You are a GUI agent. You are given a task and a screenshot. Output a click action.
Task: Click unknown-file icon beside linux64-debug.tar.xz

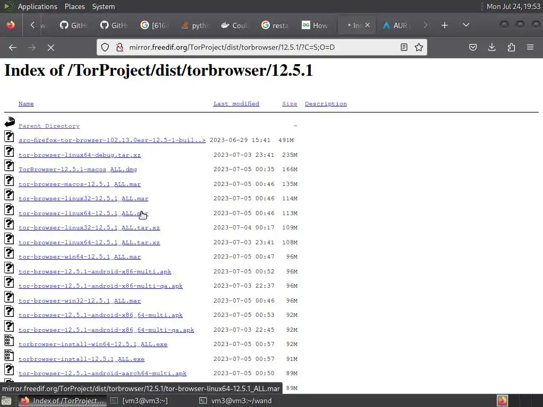[9, 151]
